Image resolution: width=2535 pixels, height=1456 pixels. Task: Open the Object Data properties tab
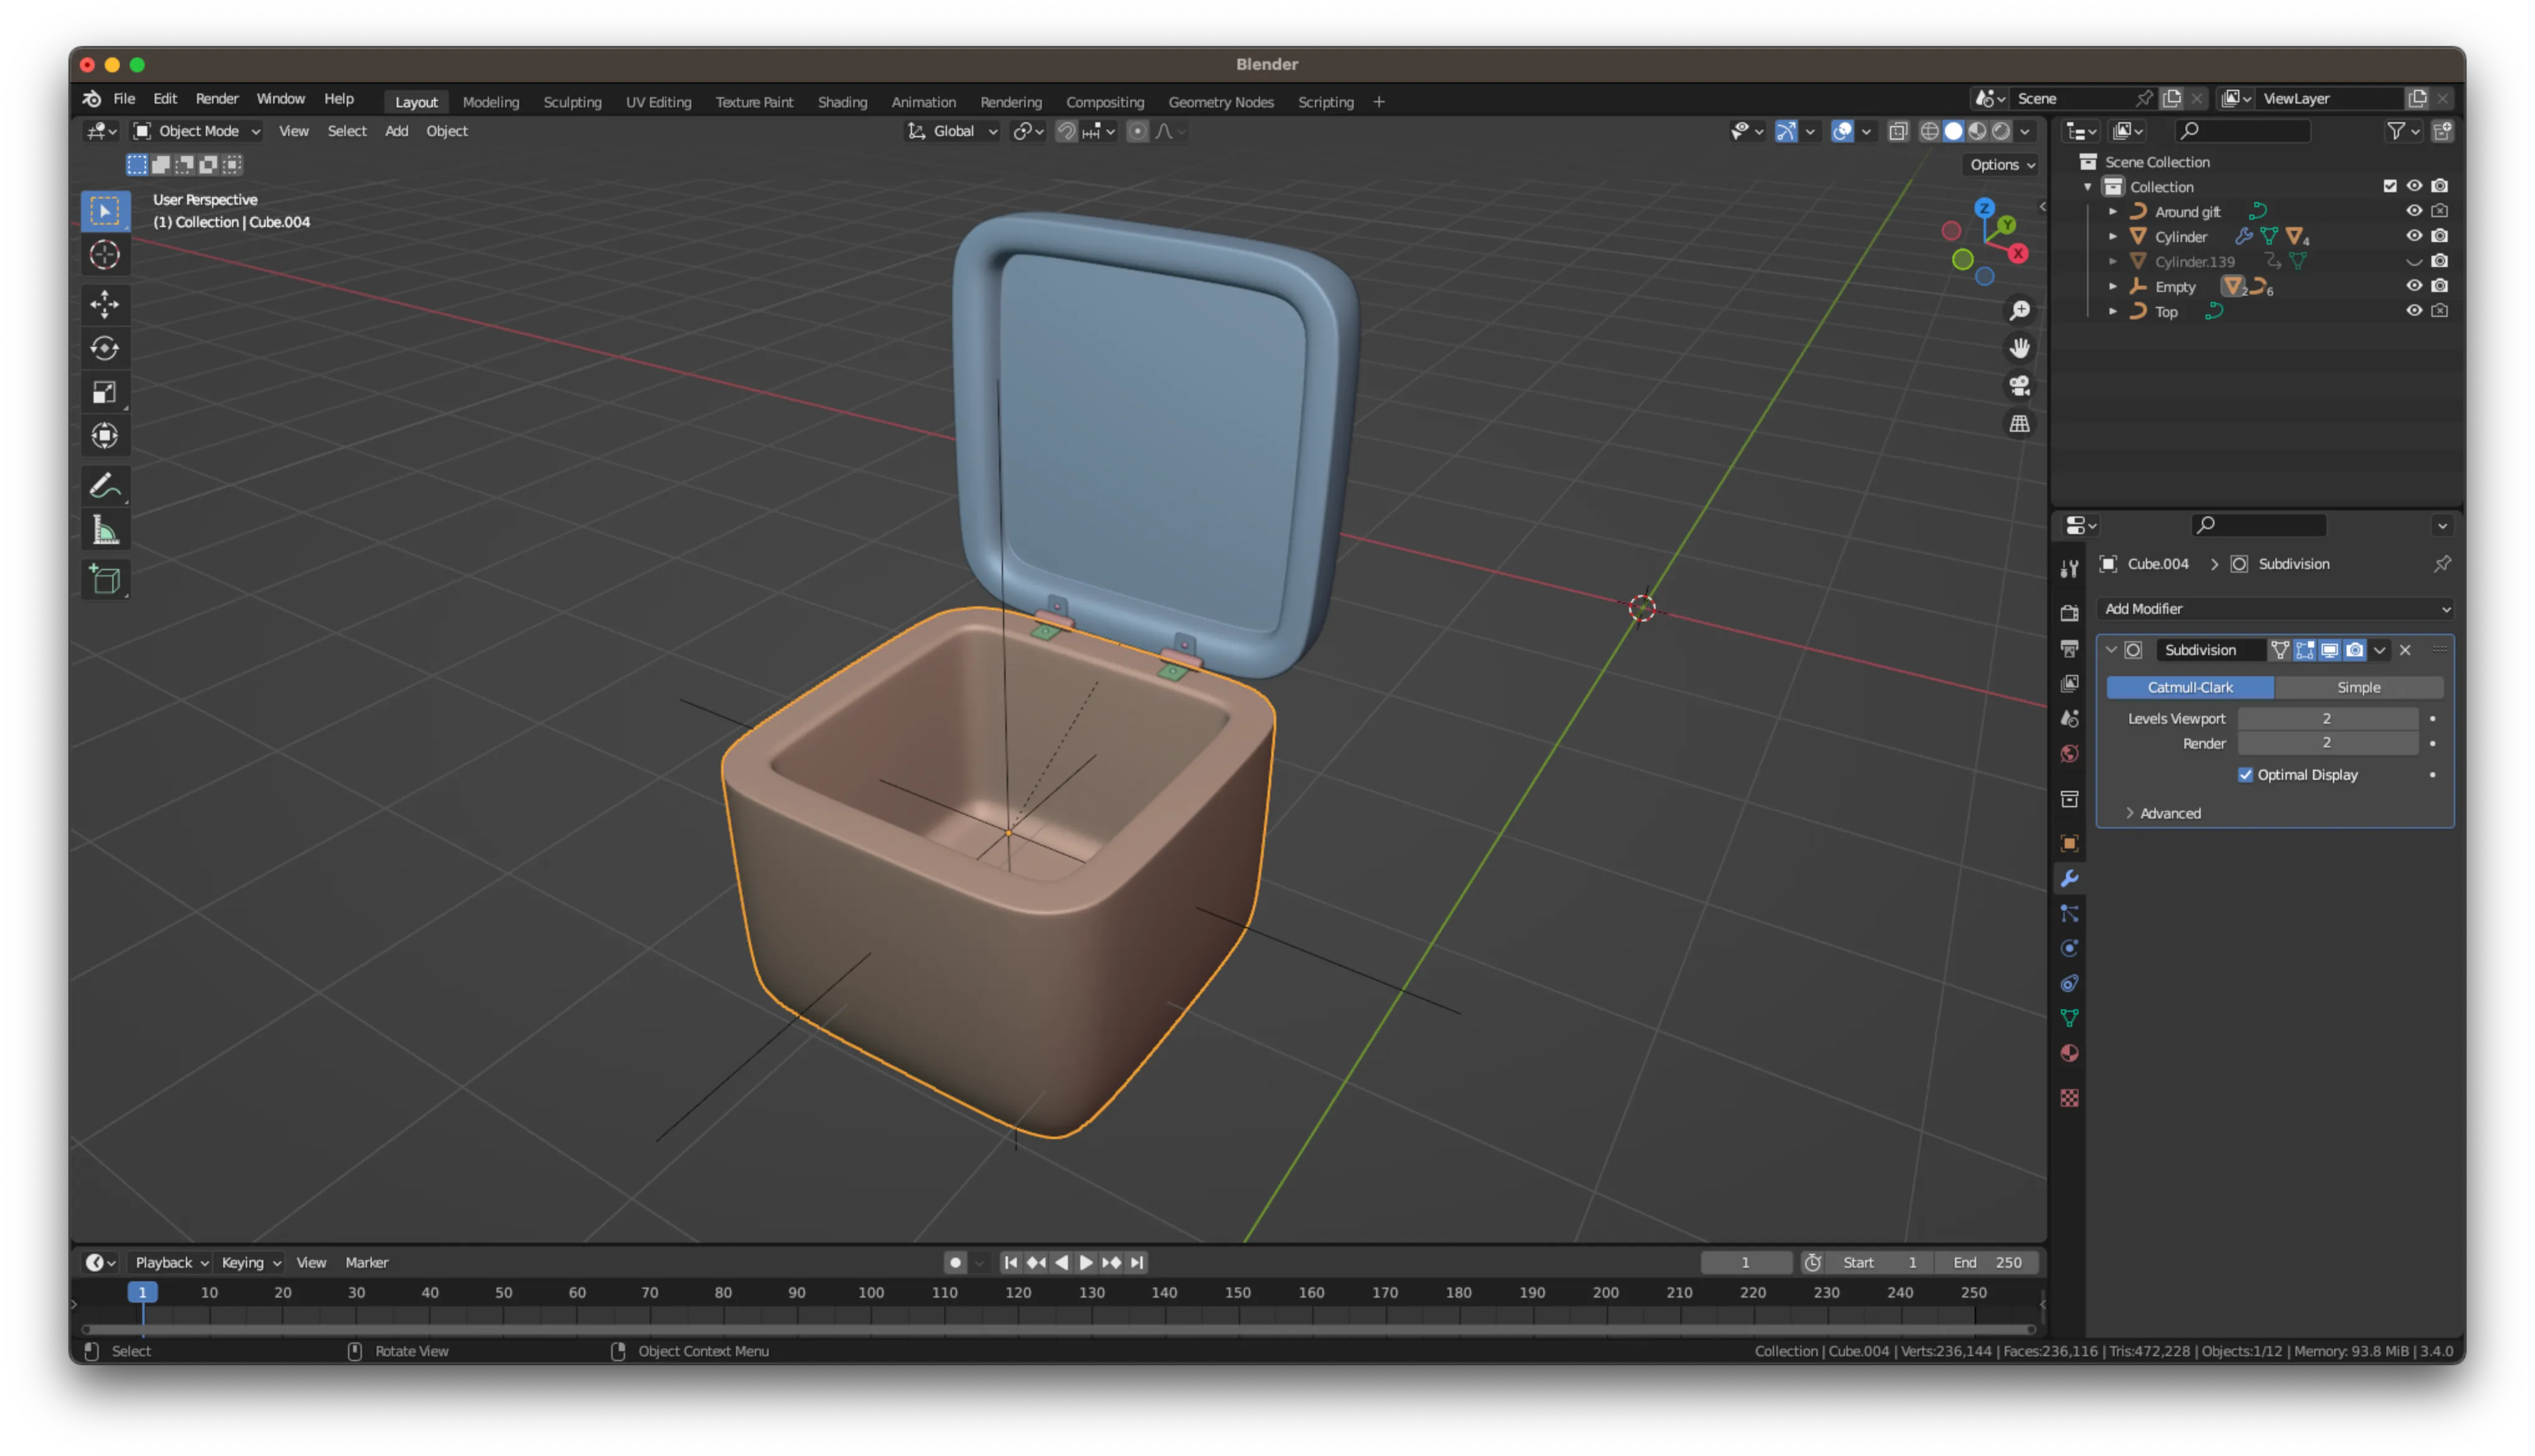click(x=2069, y=1019)
